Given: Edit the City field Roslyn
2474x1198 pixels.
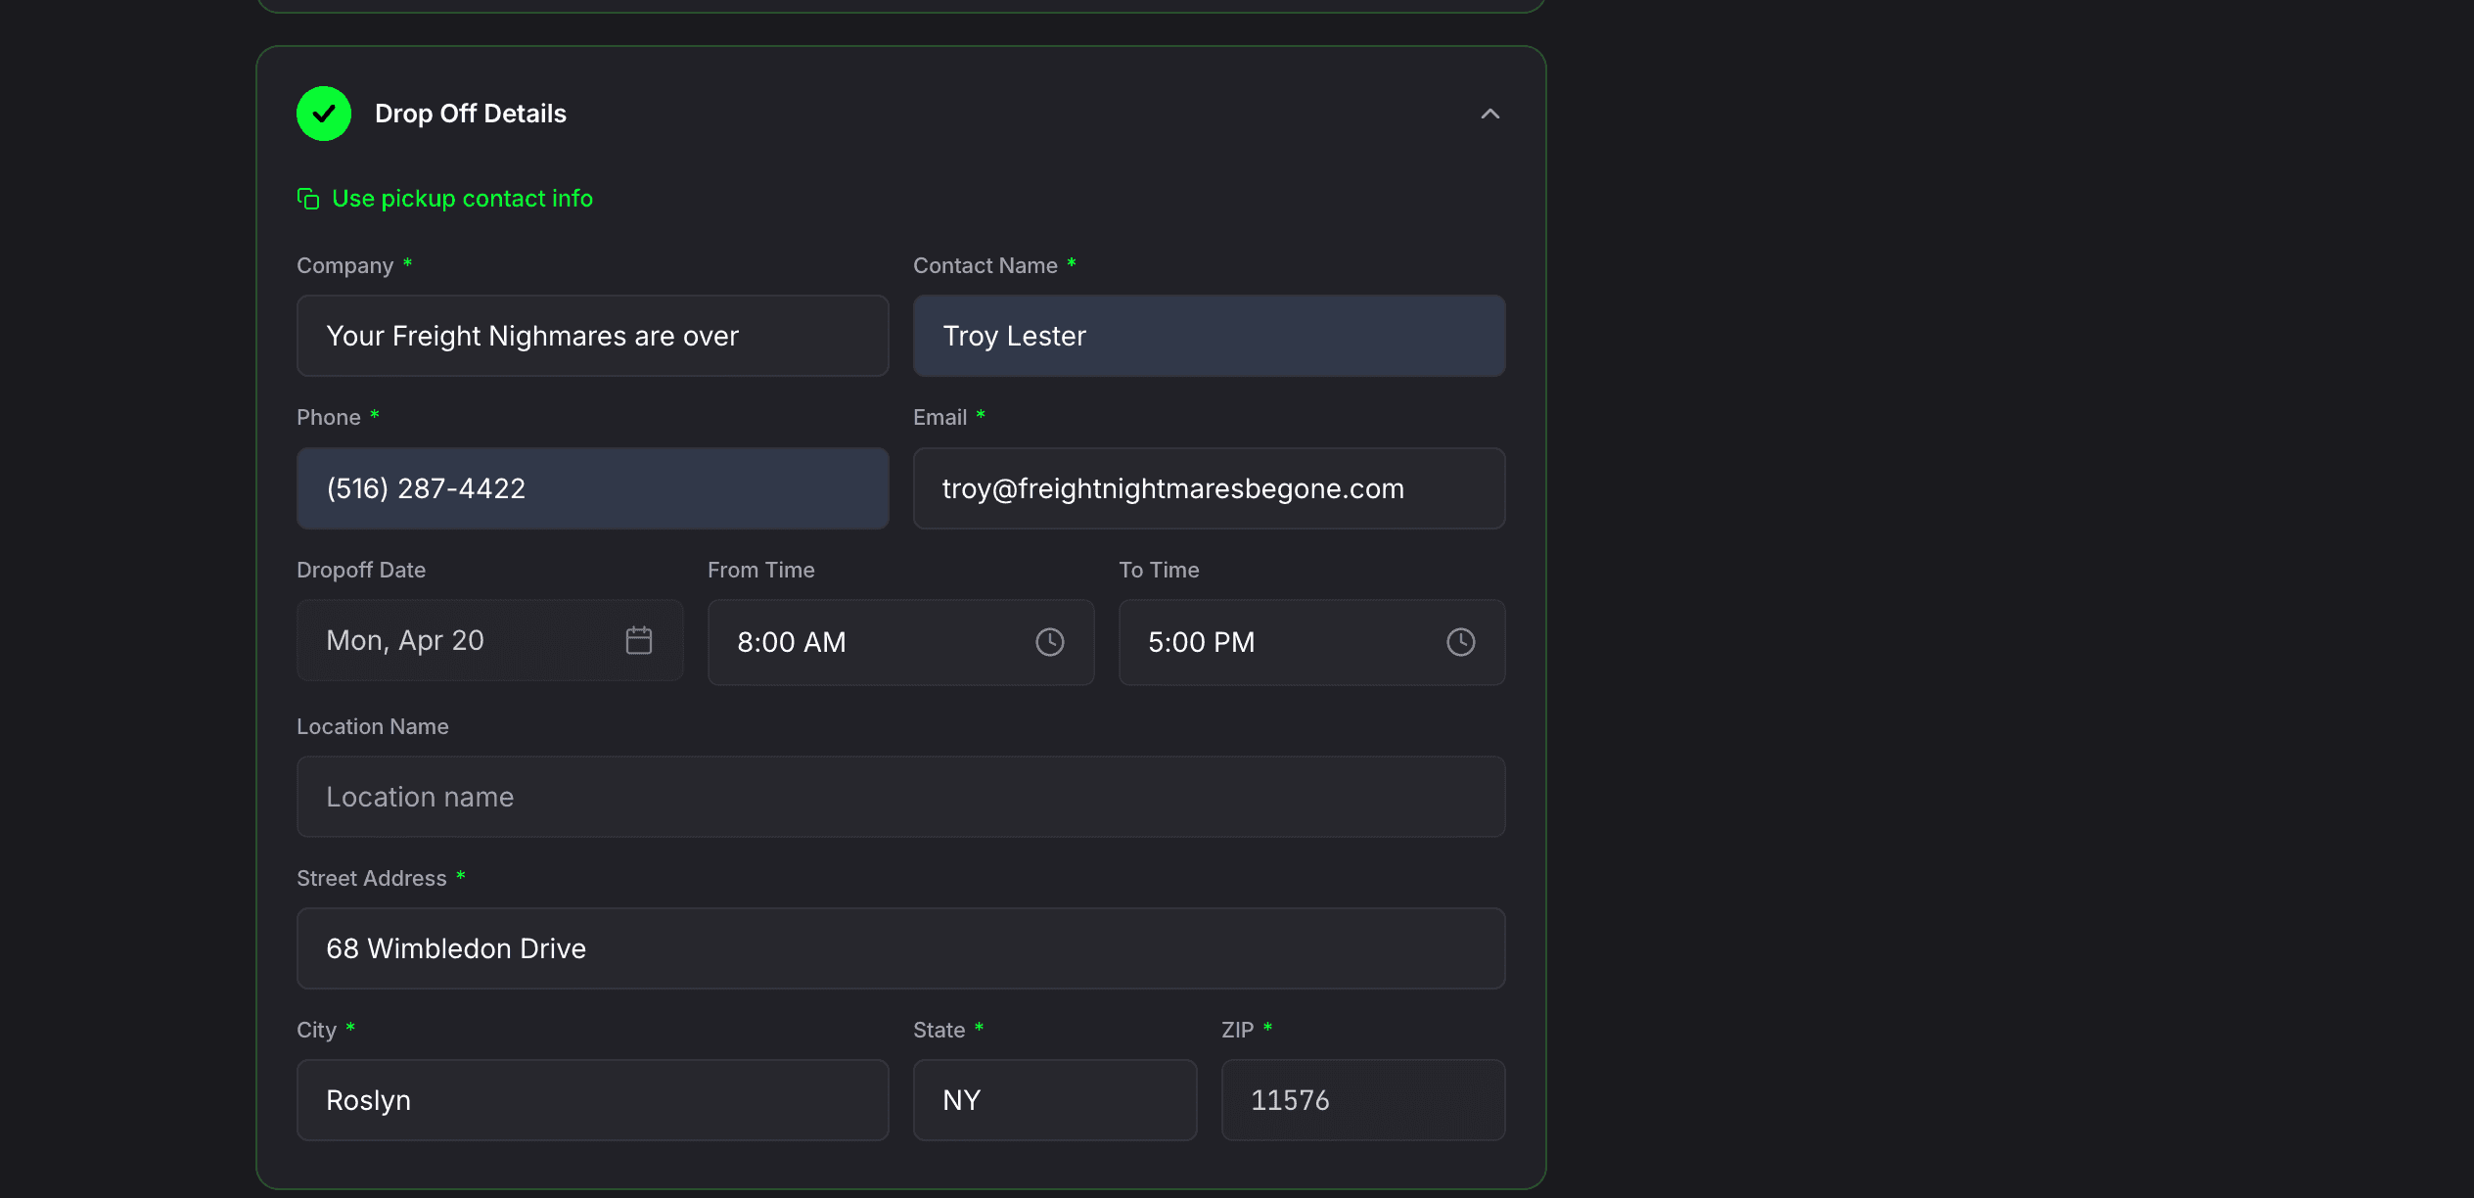Looking at the screenshot, I should point(592,1100).
